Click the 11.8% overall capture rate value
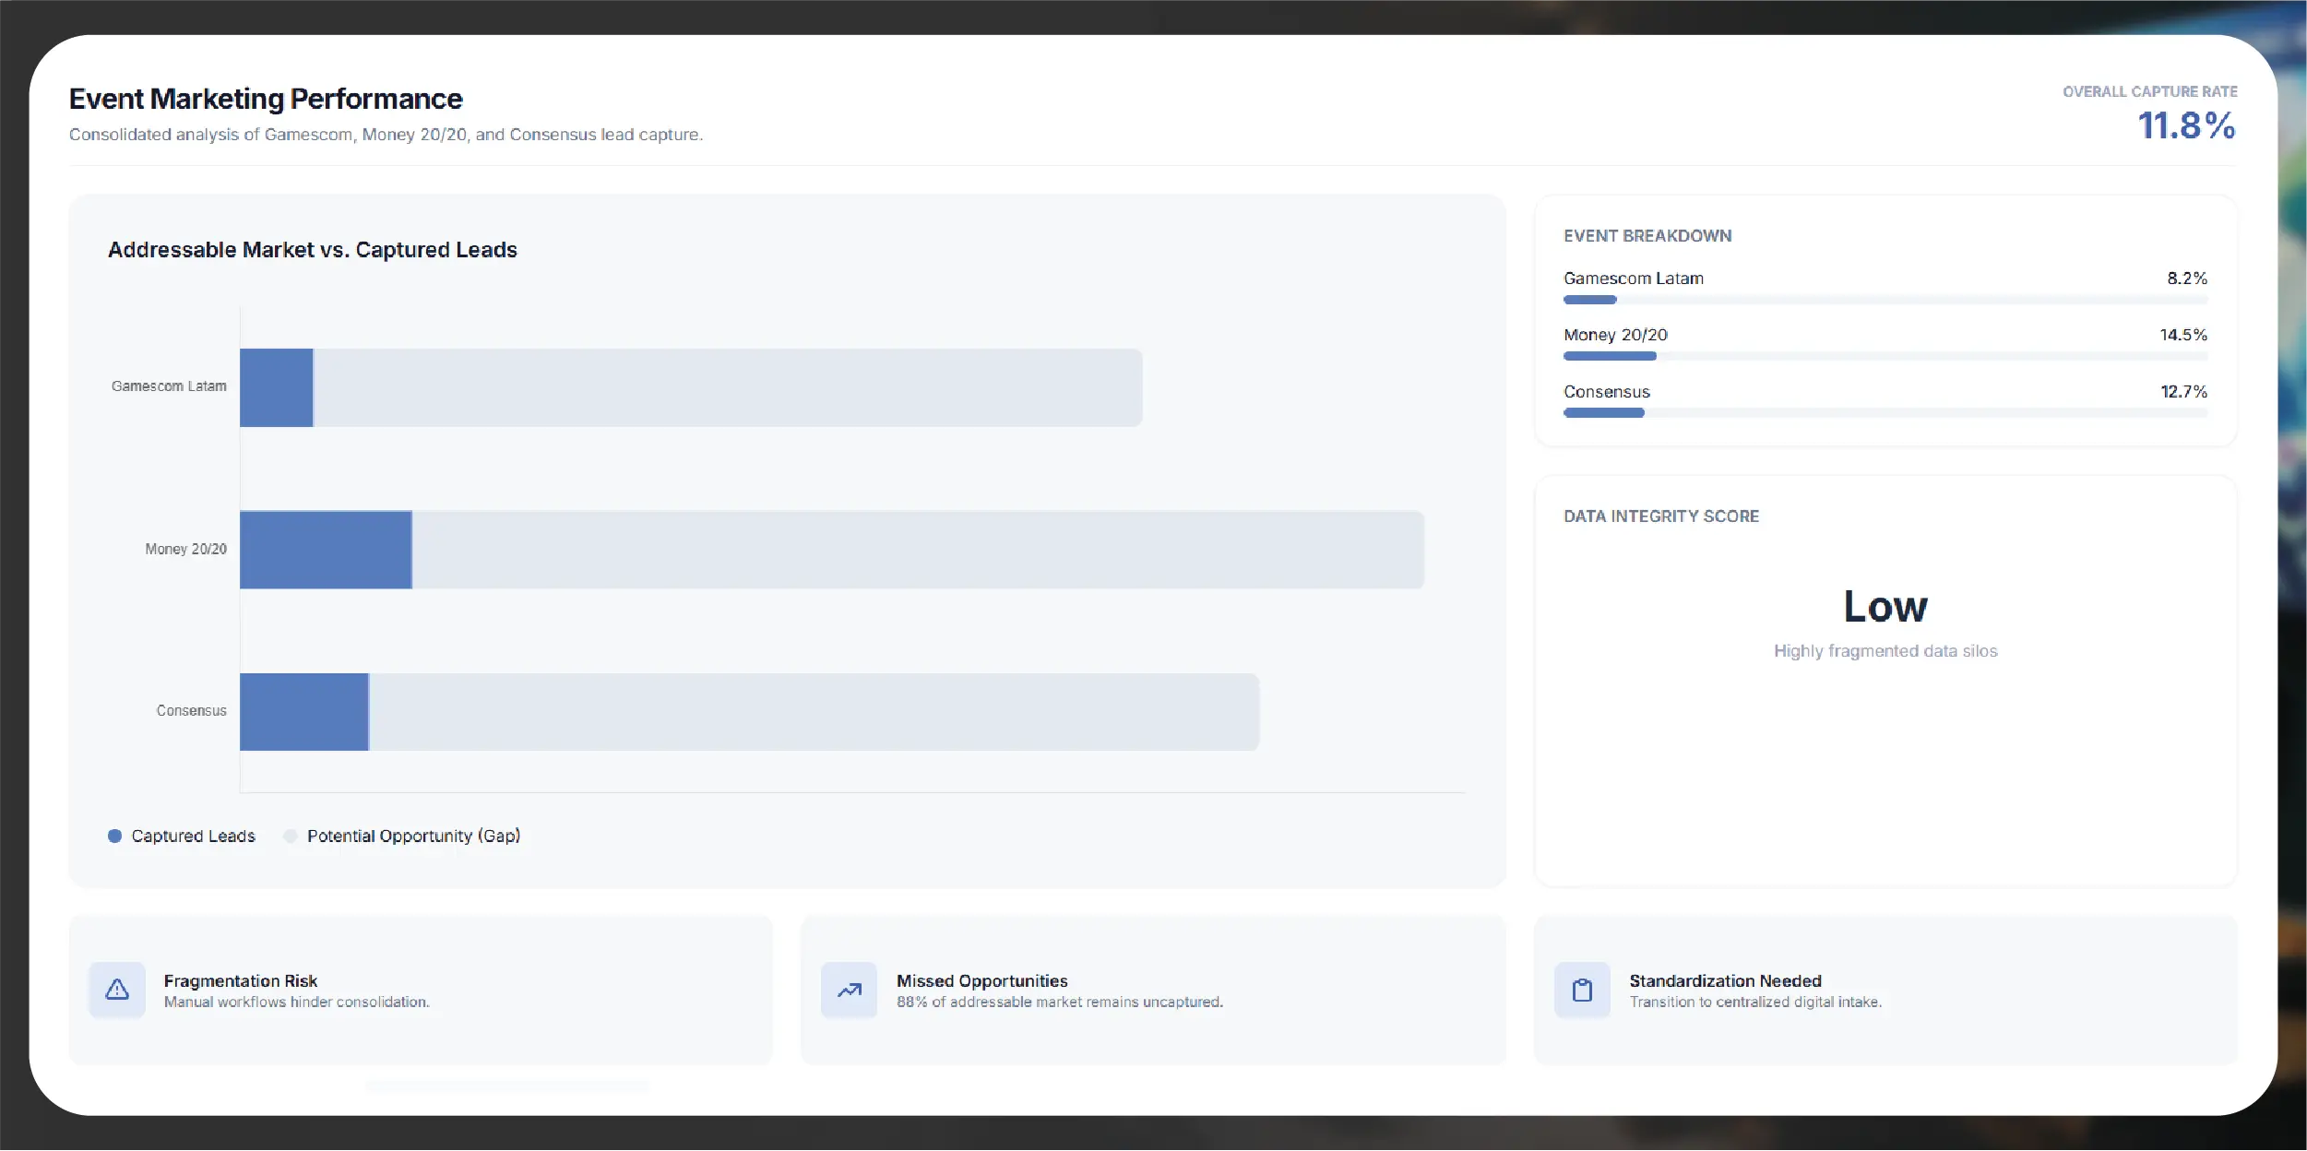2307x1151 pixels. click(x=2186, y=125)
